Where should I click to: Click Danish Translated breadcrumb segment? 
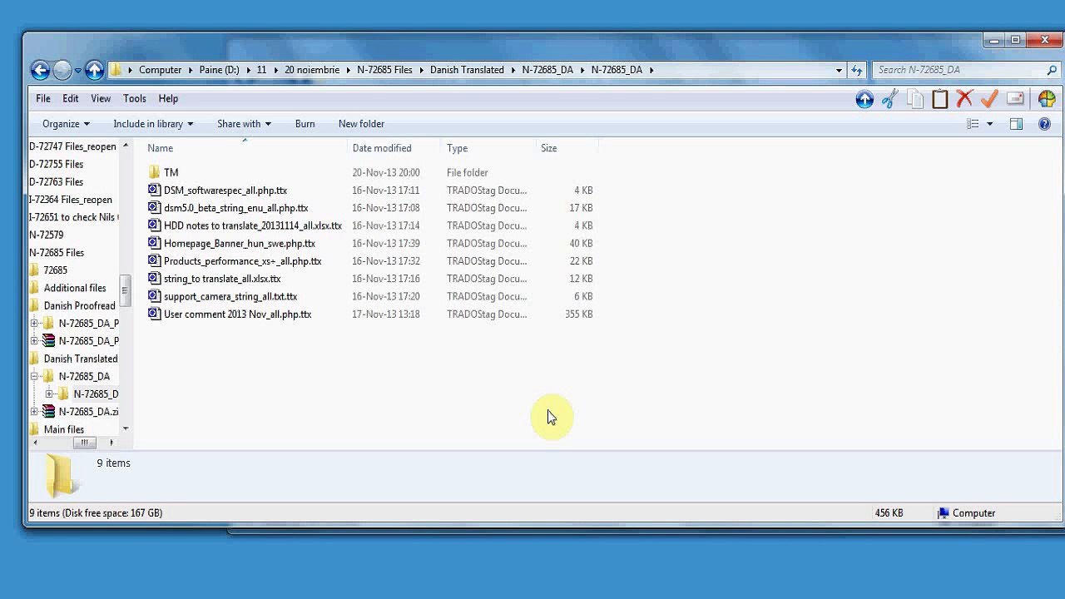pos(467,70)
